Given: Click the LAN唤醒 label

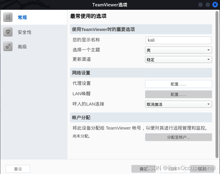Looking at the screenshot, I should pyautogui.click(x=82, y=94).
